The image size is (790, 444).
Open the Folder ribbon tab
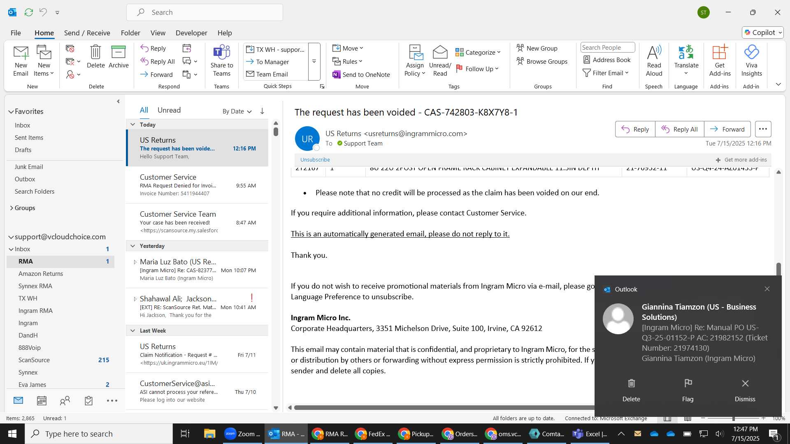[x=130, y=33]
